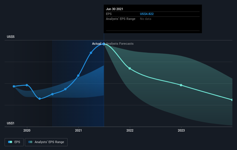Click the 2021 x-axis label

pos(78,130)
